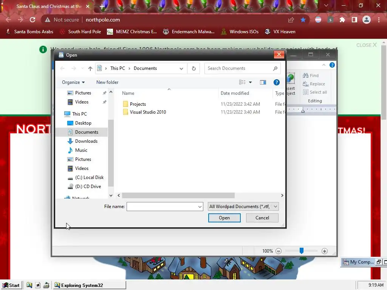The height and width of the screenshot is (290, 387).
Task: Click WordPad Select all button
Action: click(315, 92)
